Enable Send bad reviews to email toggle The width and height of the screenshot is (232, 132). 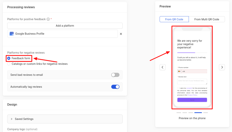pos(115,75)
